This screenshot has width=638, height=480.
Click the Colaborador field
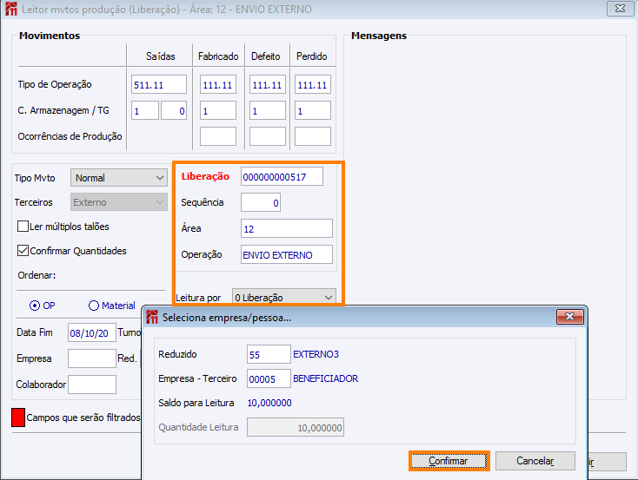[x=92, y=385]
